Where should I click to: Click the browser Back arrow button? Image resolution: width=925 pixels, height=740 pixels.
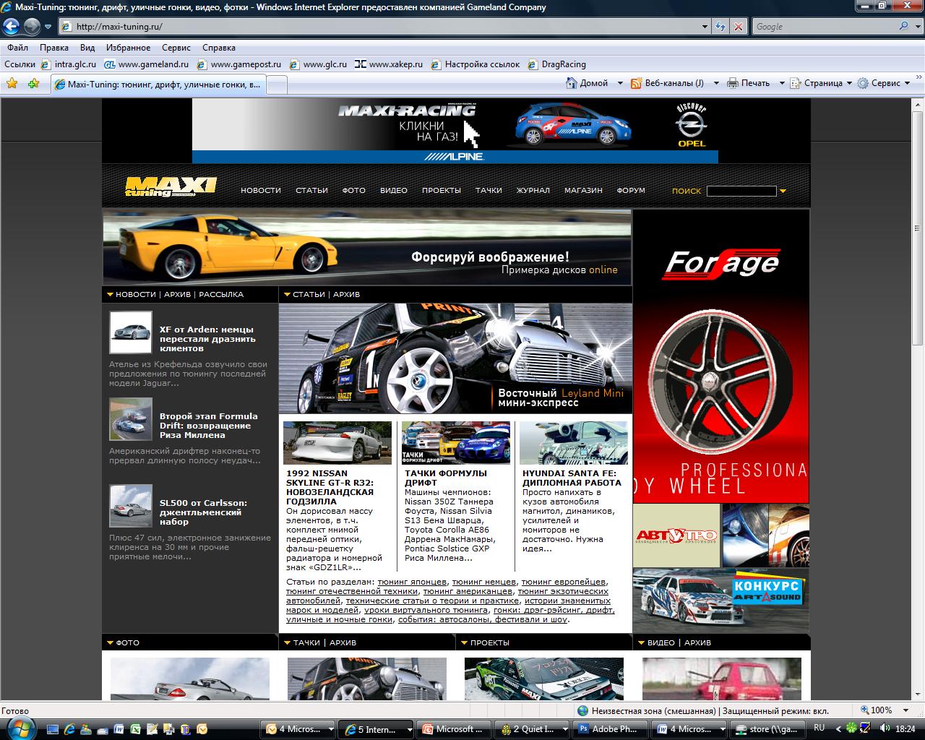[x=11, y=27]
